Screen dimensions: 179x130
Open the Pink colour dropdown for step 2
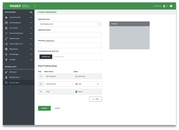[87, 84]
